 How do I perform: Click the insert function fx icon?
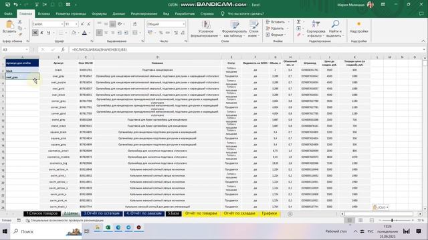(62, 49)
